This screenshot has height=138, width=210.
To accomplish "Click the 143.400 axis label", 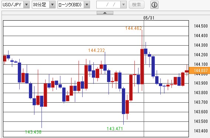I will [x=201, y=131].
